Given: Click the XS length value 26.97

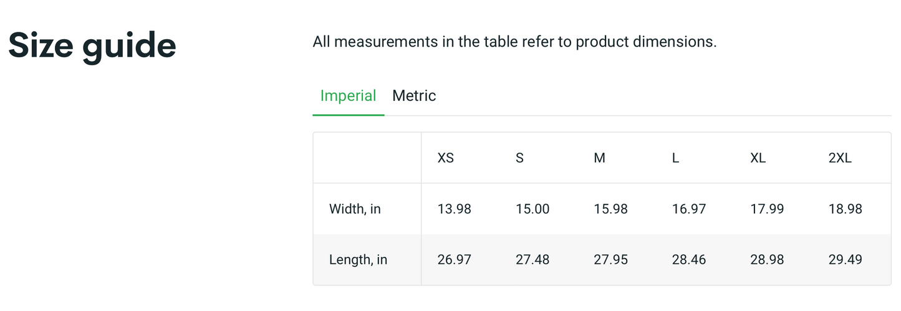Looking at the screenshot, I should tap(455, 259).
